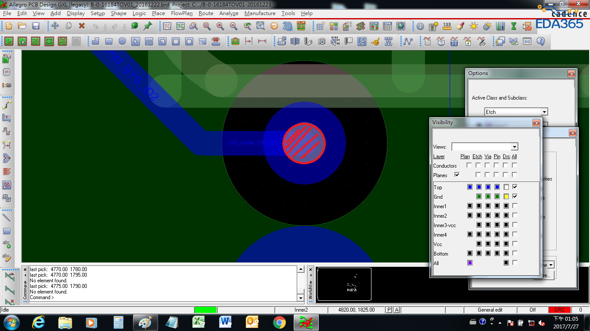The height and width of the screenshot is (331, 590).
Task: Click the P button in status bar
Action: coord(389,310)
